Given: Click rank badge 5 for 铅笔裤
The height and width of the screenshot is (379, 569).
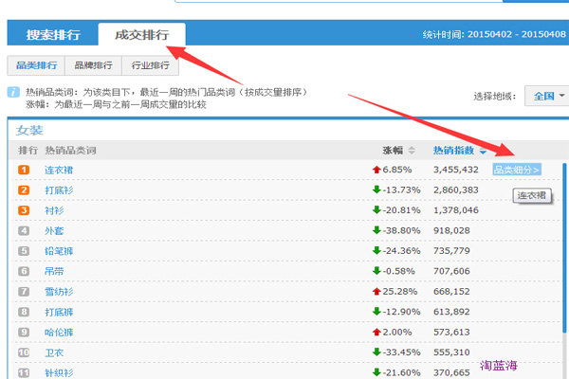Looking at the screenshot, I should (x=24, y=251).
